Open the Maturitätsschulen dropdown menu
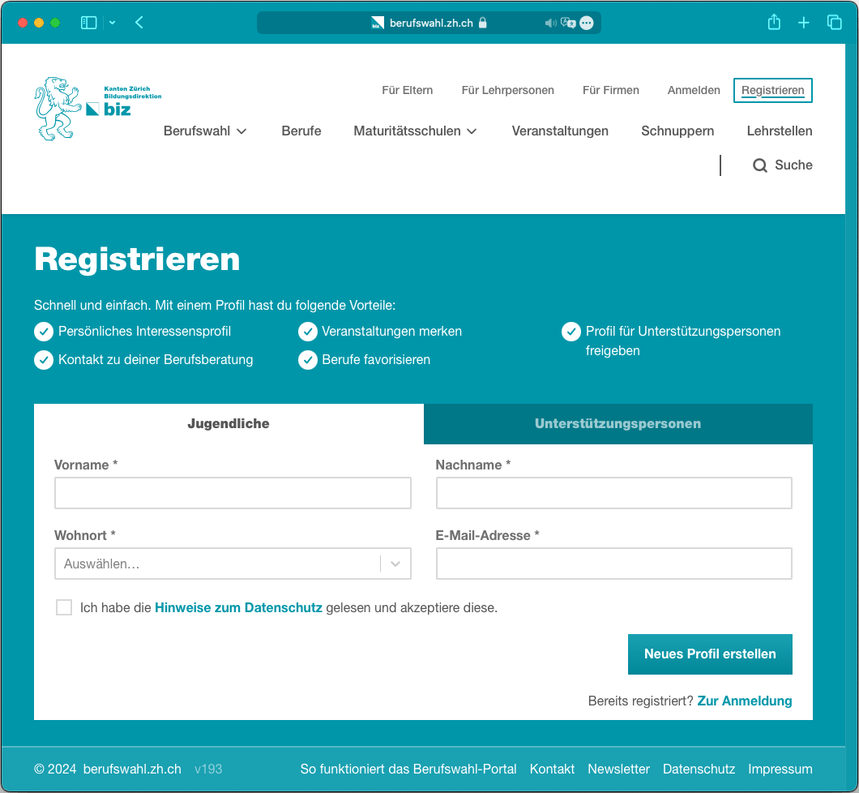This screenshot has height=793, width=859. pos(415,131)
